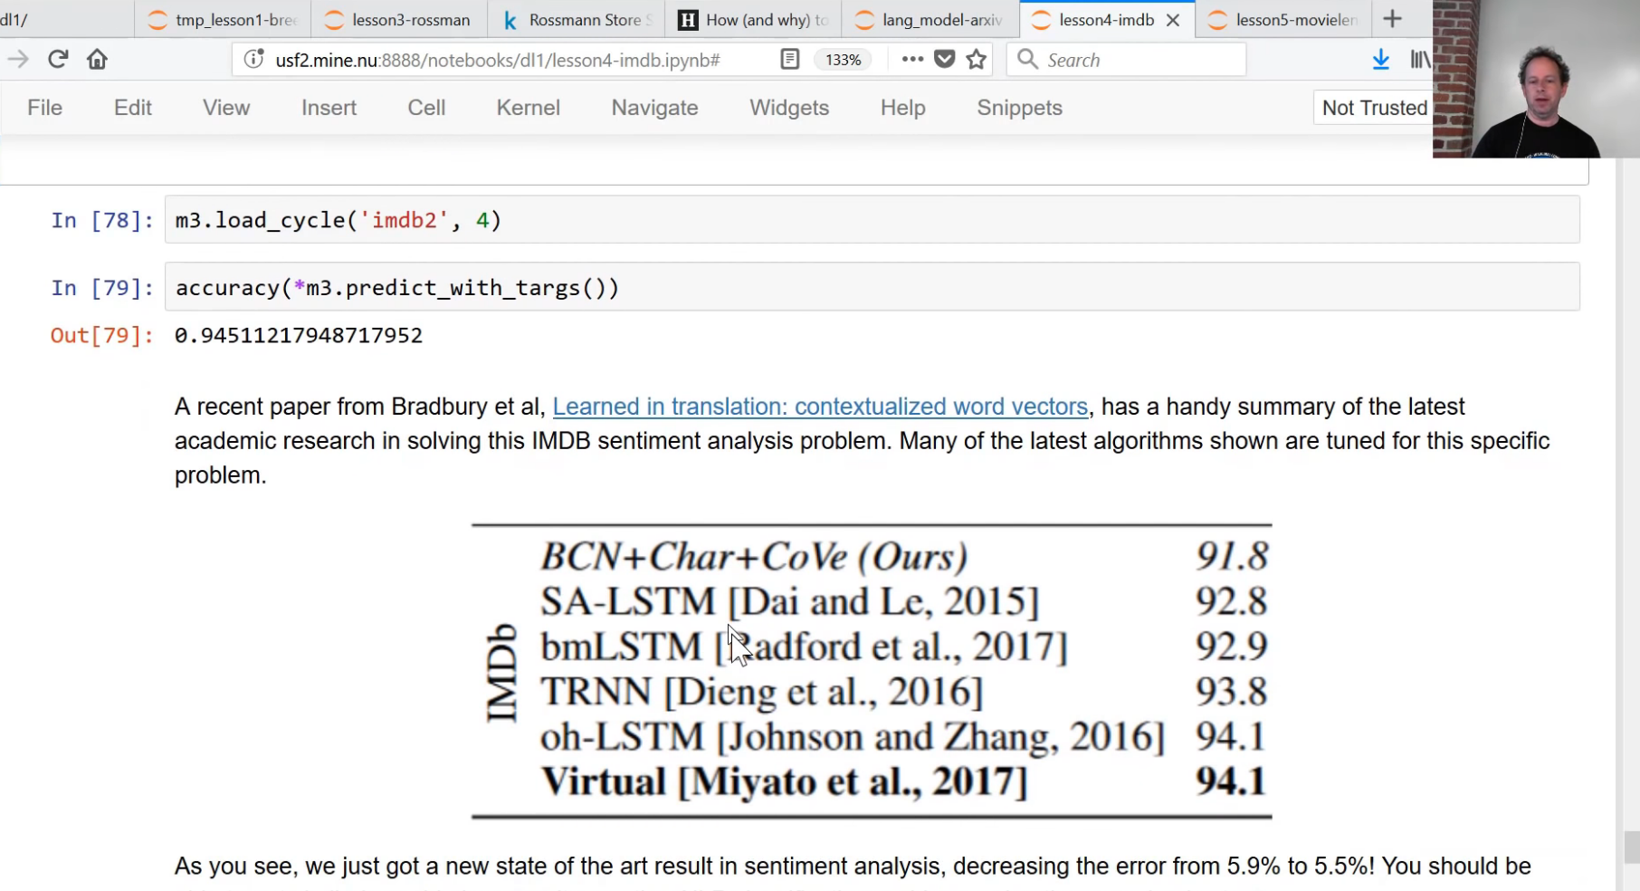Click the Pocket save icon
The image size is (1640, 891).
click(944, 60)
